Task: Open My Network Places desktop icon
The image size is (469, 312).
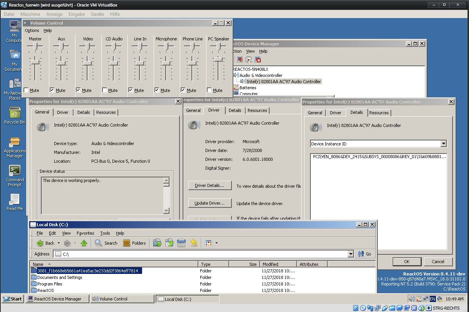Action: pos(15,89)
